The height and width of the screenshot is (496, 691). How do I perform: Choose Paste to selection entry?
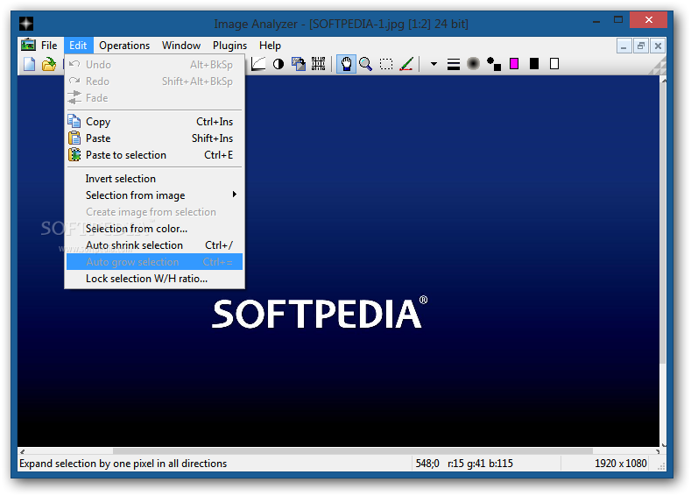154,155
